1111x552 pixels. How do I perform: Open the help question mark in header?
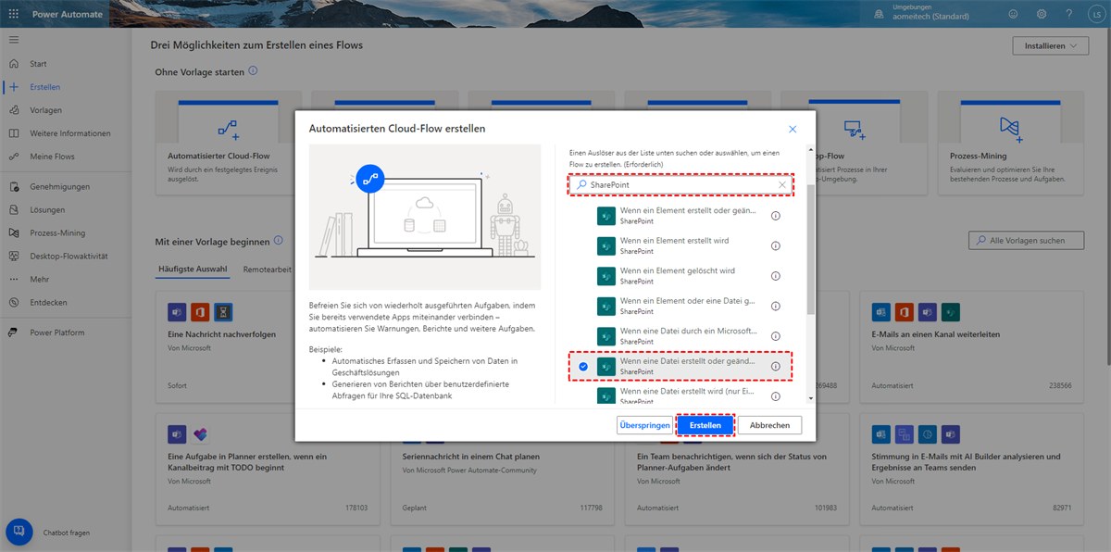1069,14
